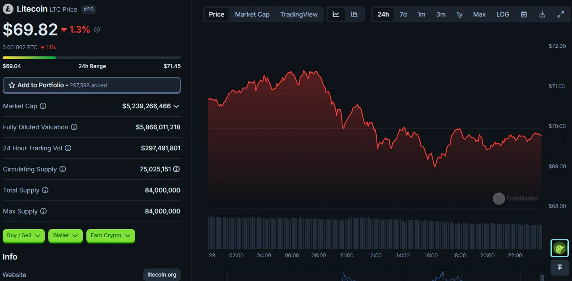Open the Earn Crypto dropdown
The image size is (572, 281).
(x=111, y=235)
